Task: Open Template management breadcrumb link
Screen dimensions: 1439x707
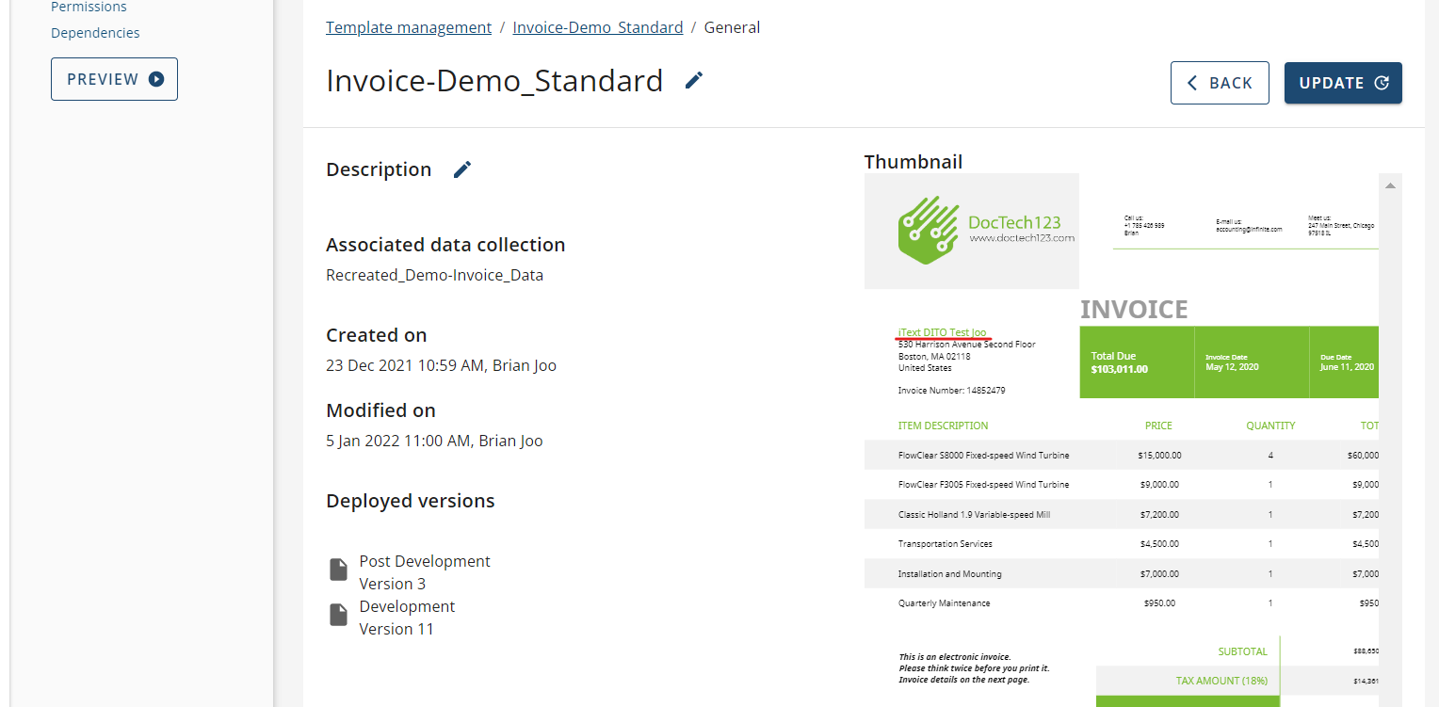Action: (409, 27)
